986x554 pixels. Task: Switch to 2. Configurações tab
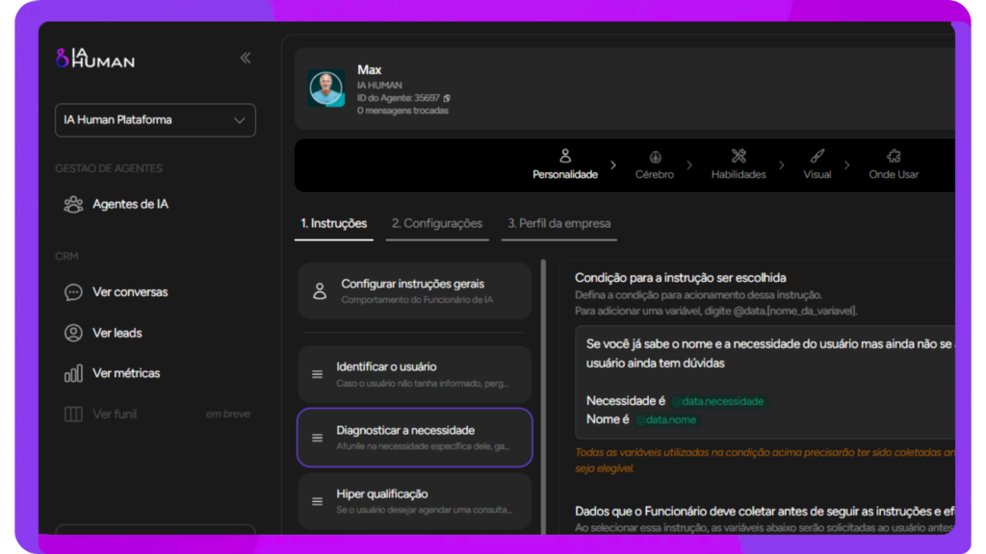(437, 223)
